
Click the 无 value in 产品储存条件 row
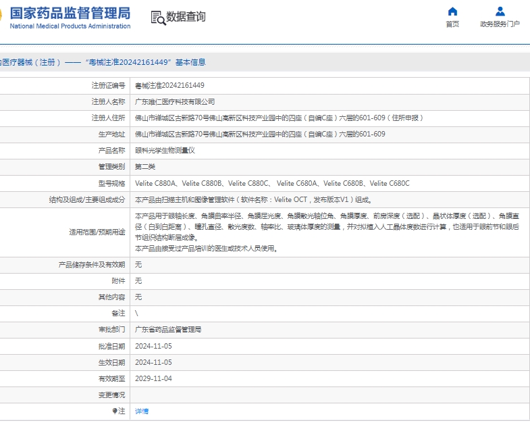tap(138, 265)
